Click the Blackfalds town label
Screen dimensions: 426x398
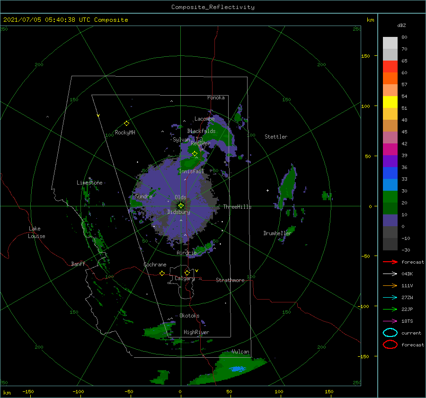point(201,131)
